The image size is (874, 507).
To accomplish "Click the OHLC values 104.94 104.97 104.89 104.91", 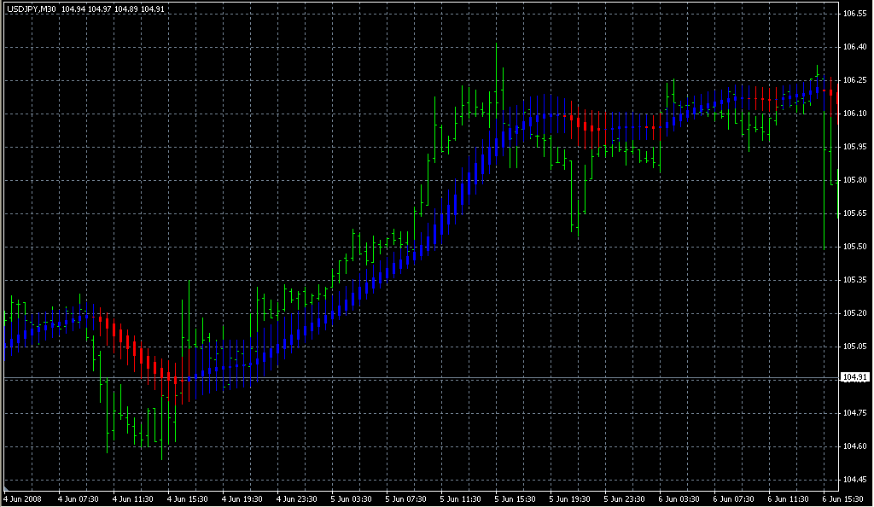I will pos(114,9).
